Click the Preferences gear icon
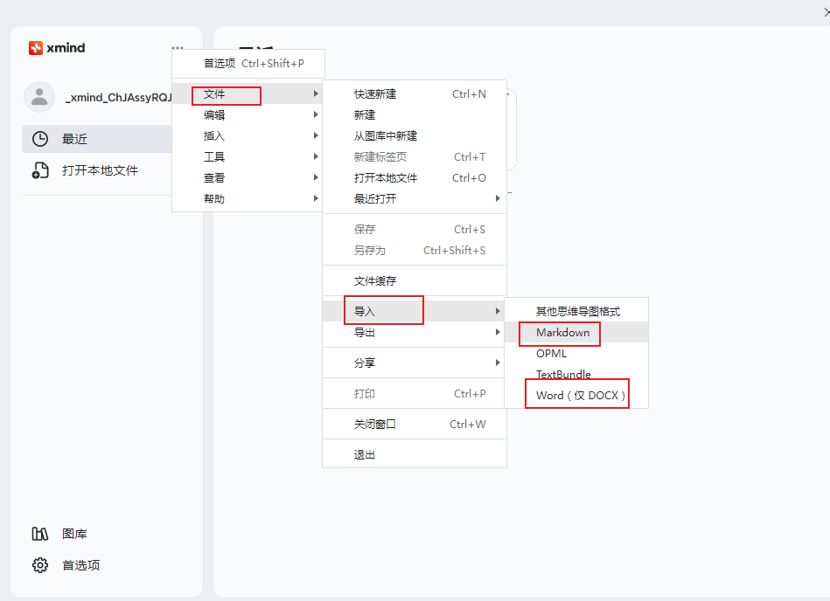Image resolution: width=830 pixels, height=601 pixels. [40, 565]
